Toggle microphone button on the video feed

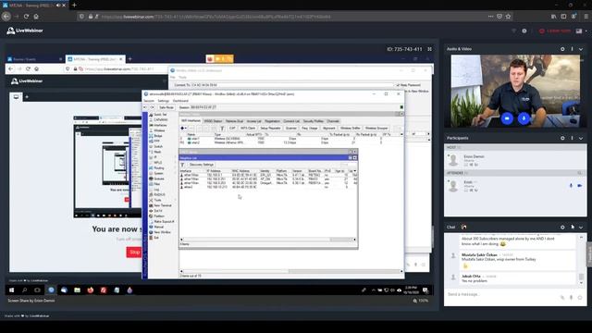[524, 118]
